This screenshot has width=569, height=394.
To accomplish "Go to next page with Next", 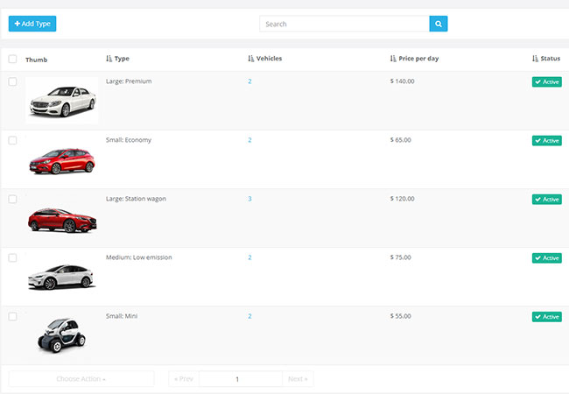I will (x=298, y=379).
